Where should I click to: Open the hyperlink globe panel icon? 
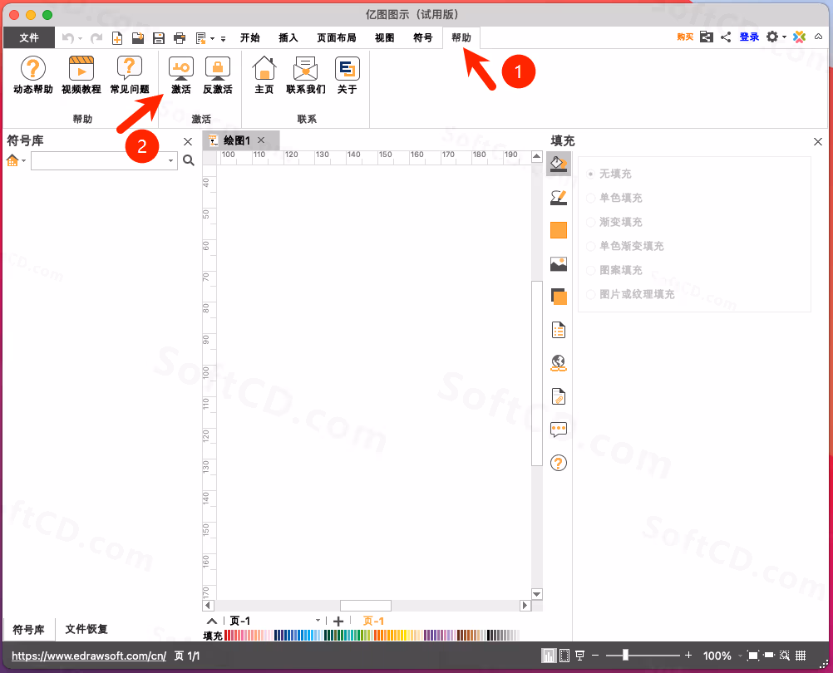click(559, 363)
